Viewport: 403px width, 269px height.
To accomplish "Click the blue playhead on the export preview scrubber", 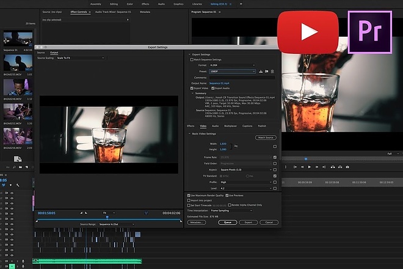I will coord(107,218).
